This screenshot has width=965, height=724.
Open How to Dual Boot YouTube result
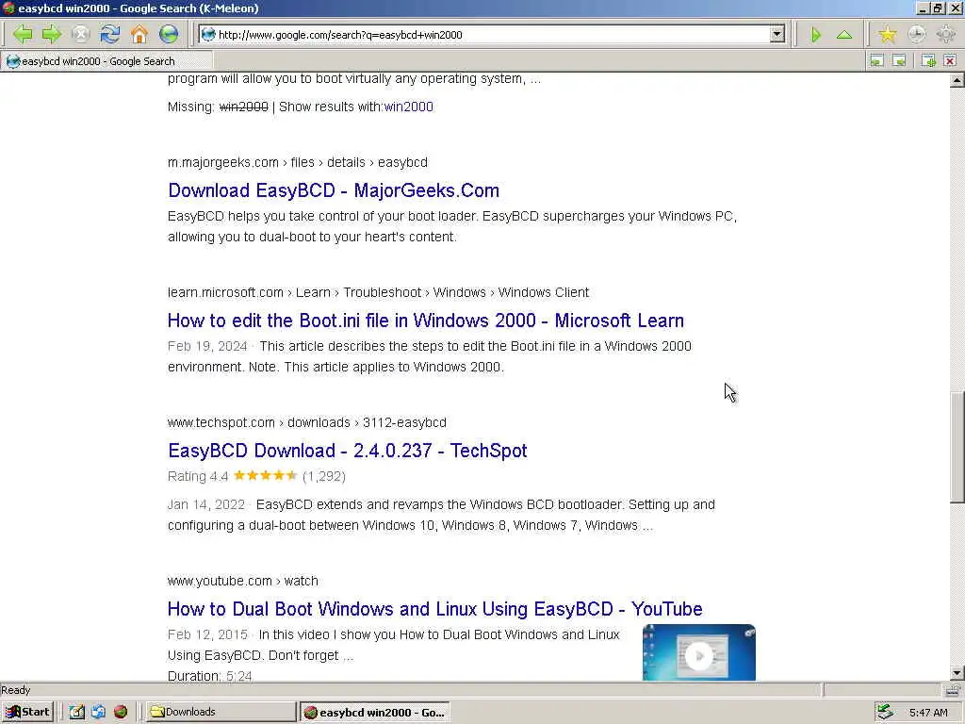tap(435, 609)
